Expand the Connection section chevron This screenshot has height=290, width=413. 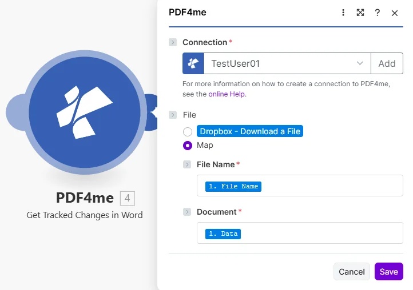(173, 42)
